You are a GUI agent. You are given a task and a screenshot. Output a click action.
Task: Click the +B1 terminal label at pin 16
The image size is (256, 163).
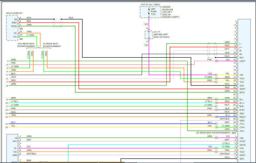tap(241, 75)
